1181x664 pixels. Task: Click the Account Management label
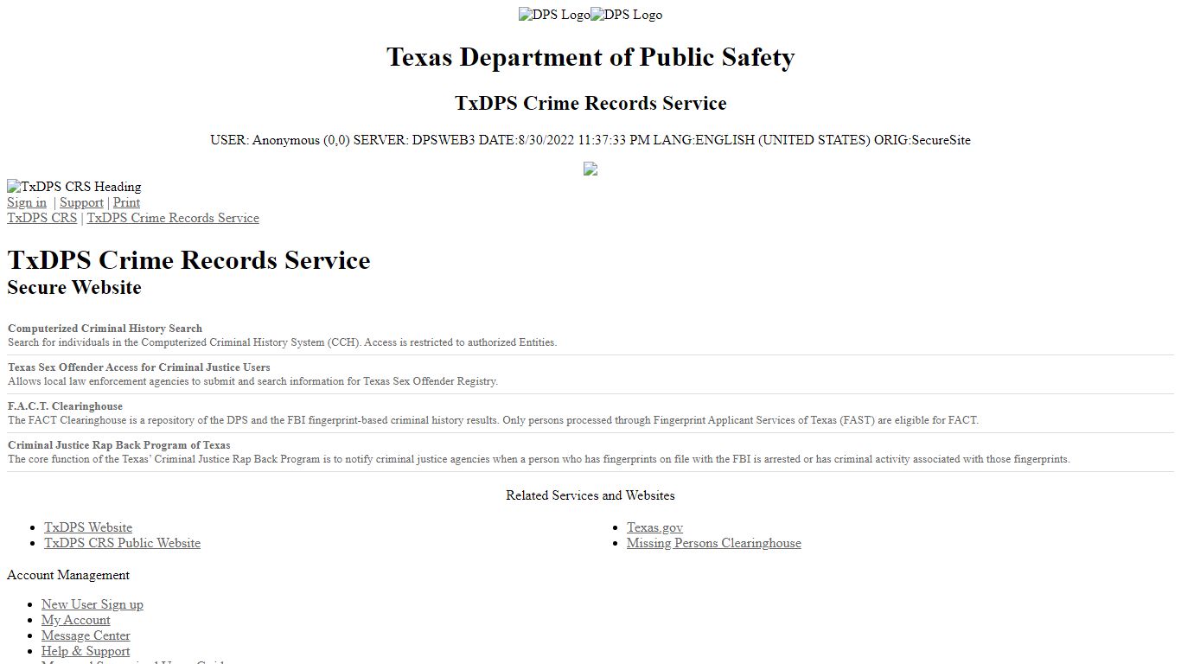click(68, 575)
